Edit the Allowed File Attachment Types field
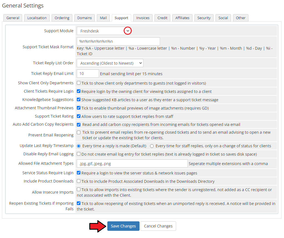The height and width of the screenshot is (238, 284). [x=132, y=163]
